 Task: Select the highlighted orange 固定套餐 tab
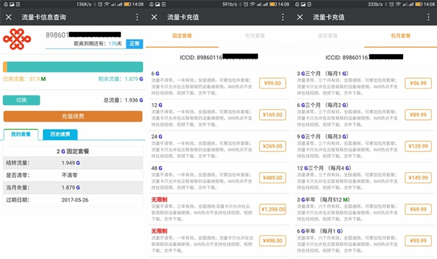(x=183, y=35)
